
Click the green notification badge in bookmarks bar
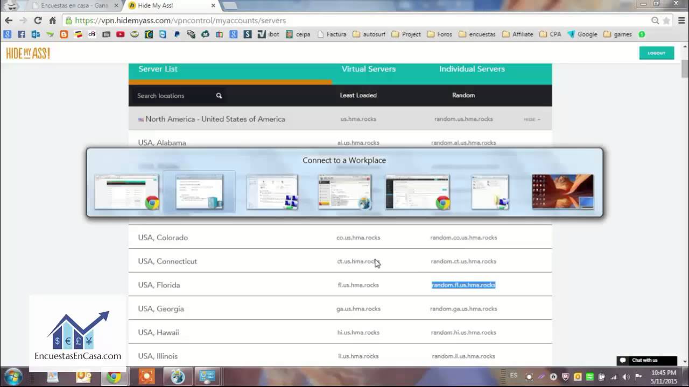(642, 34)
